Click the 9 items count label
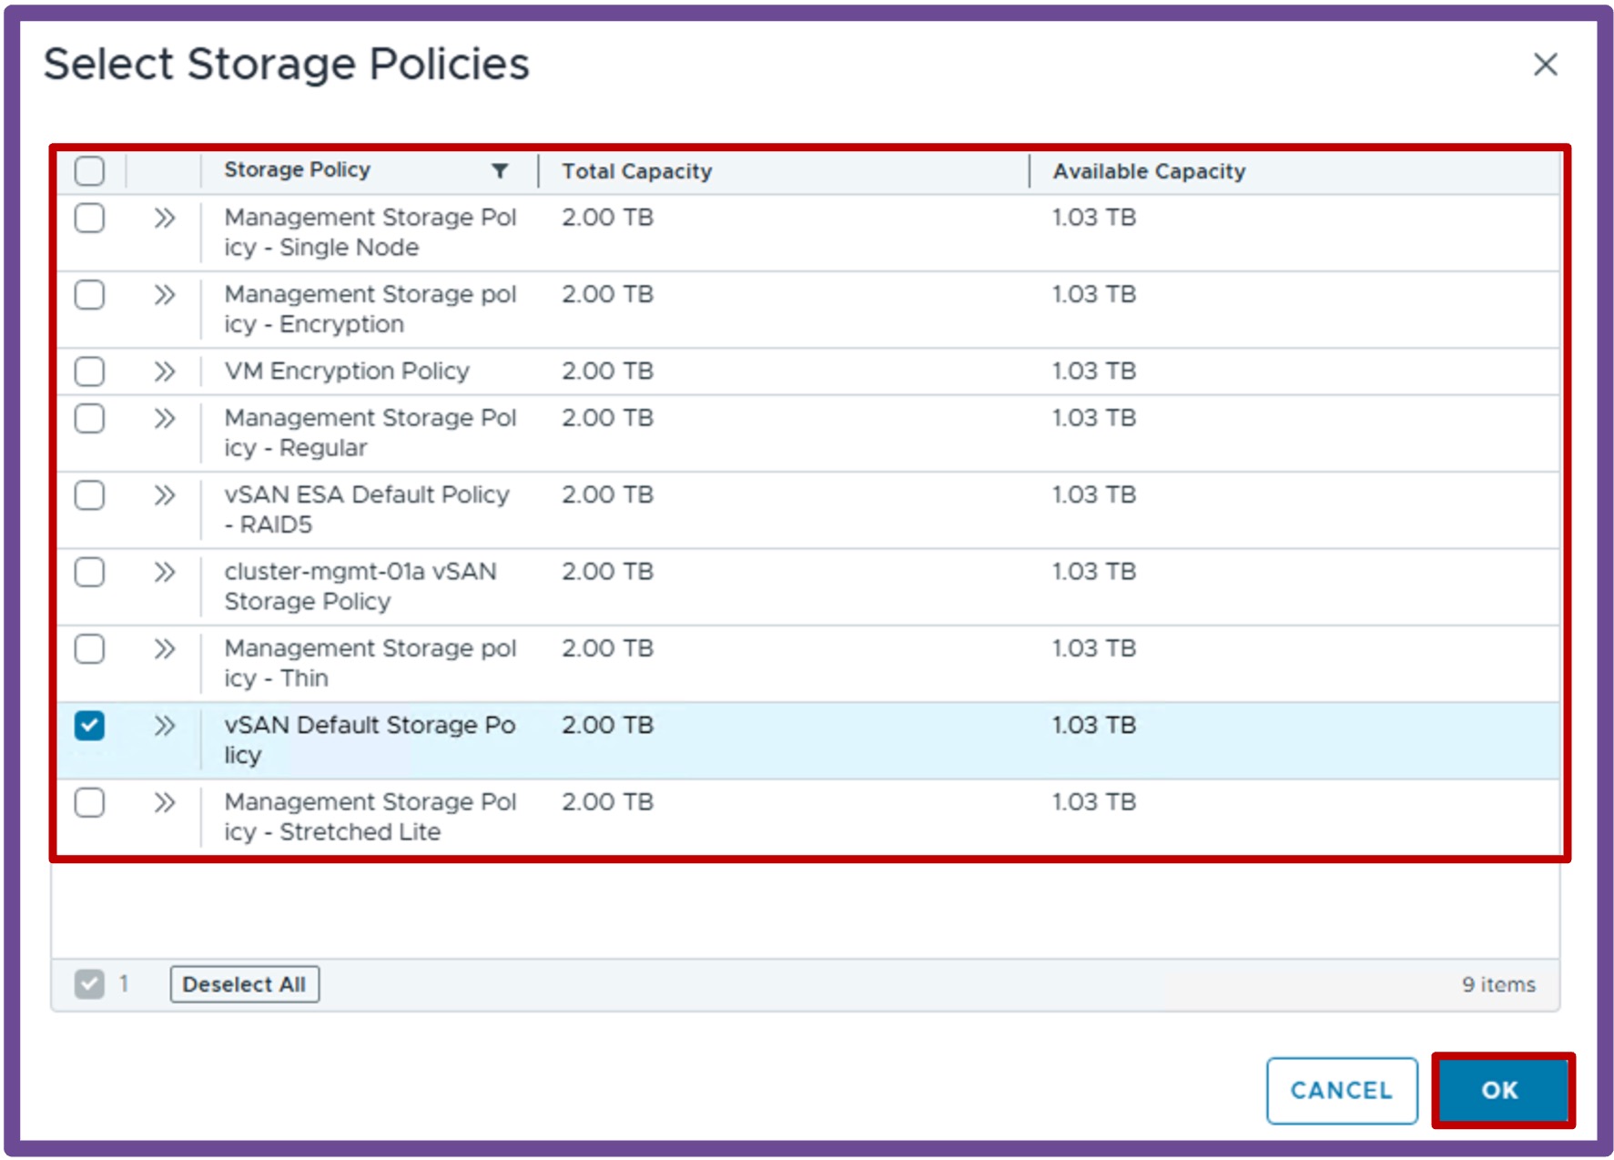Screen dimensions: 1614x1160 1498,984
